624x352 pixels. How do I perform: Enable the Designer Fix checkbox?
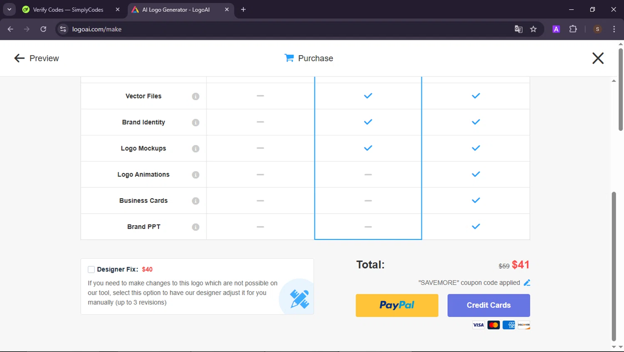pos(91,269)
